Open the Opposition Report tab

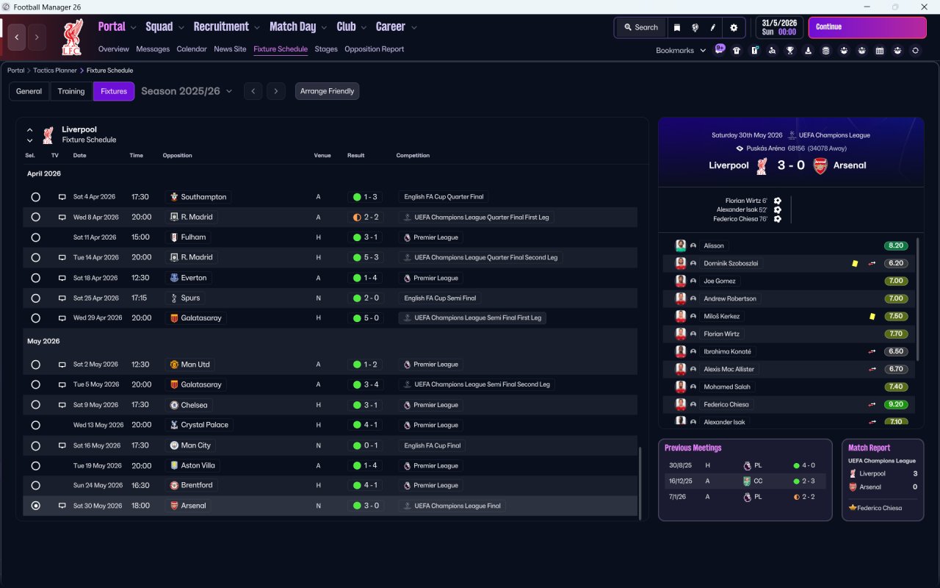coord(375,49)
